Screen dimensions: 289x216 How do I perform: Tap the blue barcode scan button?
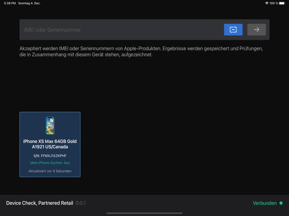233,30
